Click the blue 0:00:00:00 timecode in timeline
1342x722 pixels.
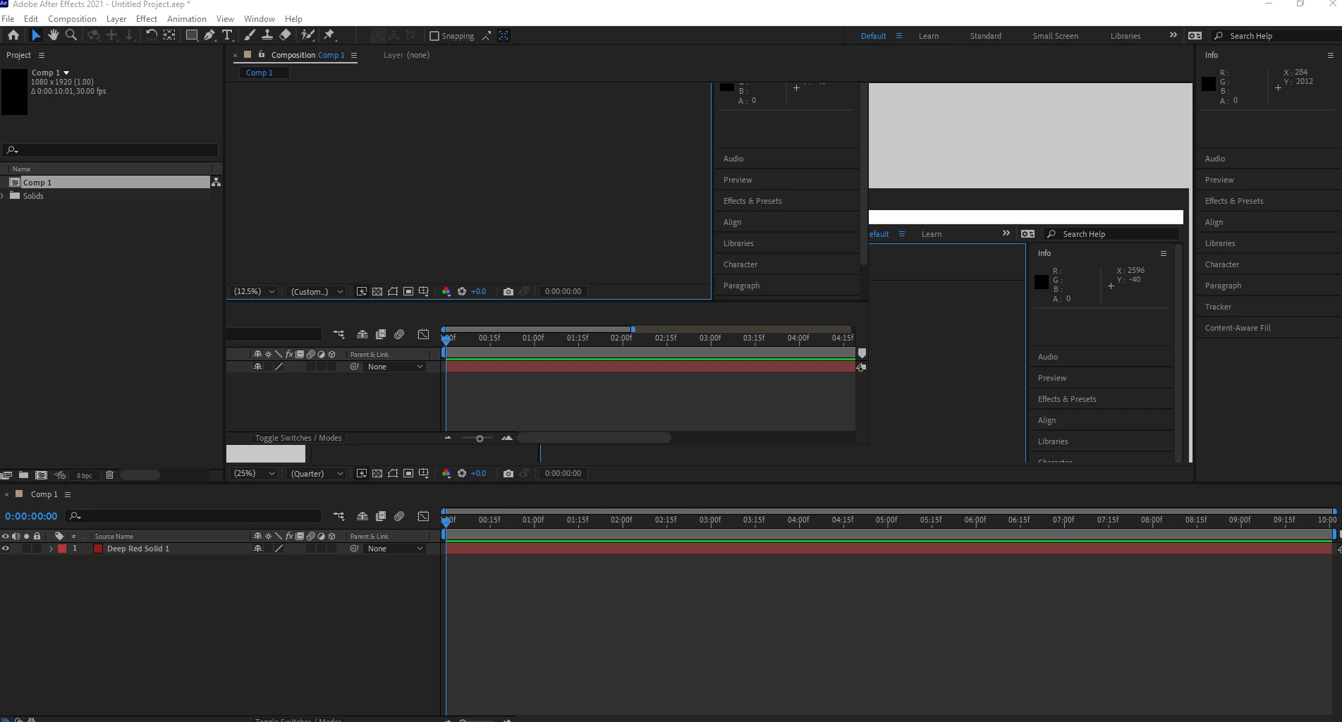[x=31, y=516]
